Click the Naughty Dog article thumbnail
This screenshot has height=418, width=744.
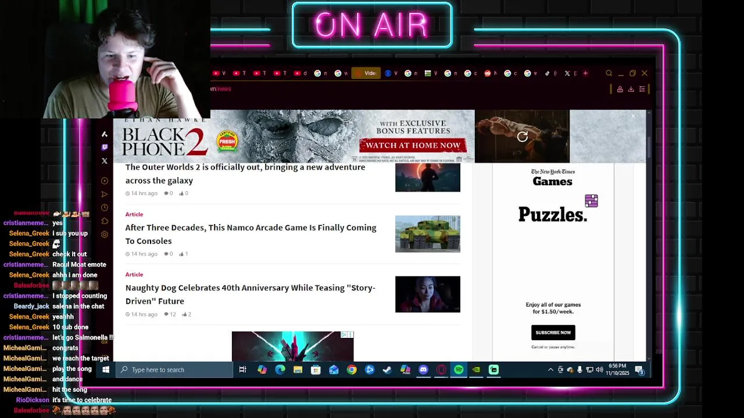tap(428, 294)
